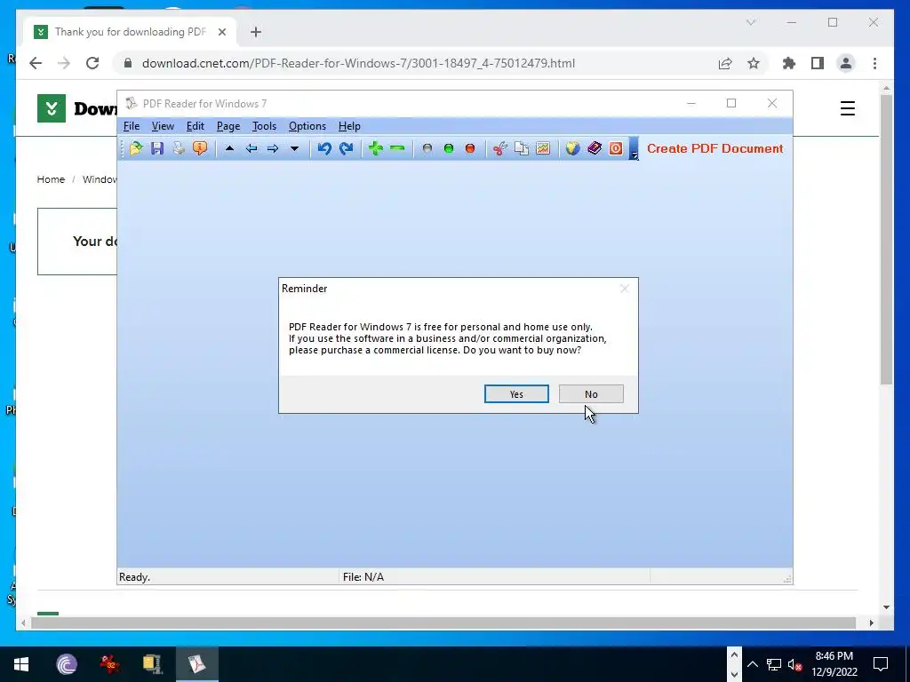Open the CNET hamburger menu
Image resolution: width=910 pixels, height=682 pixels.
tap(847, 108)
